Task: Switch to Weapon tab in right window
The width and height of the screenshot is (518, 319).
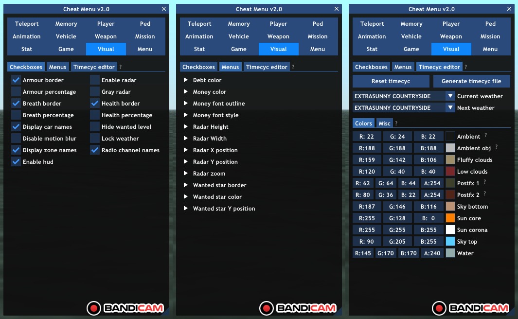Action: (x=451, y=36)
